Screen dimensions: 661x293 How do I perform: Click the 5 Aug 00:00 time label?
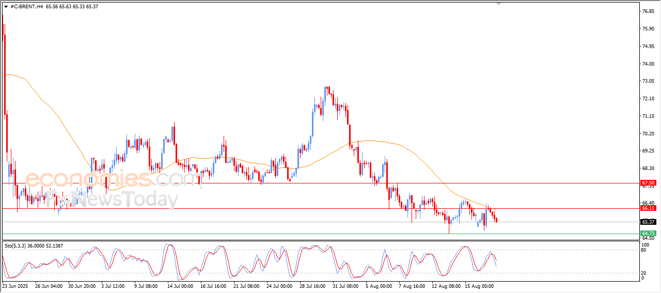click(379, 285)
